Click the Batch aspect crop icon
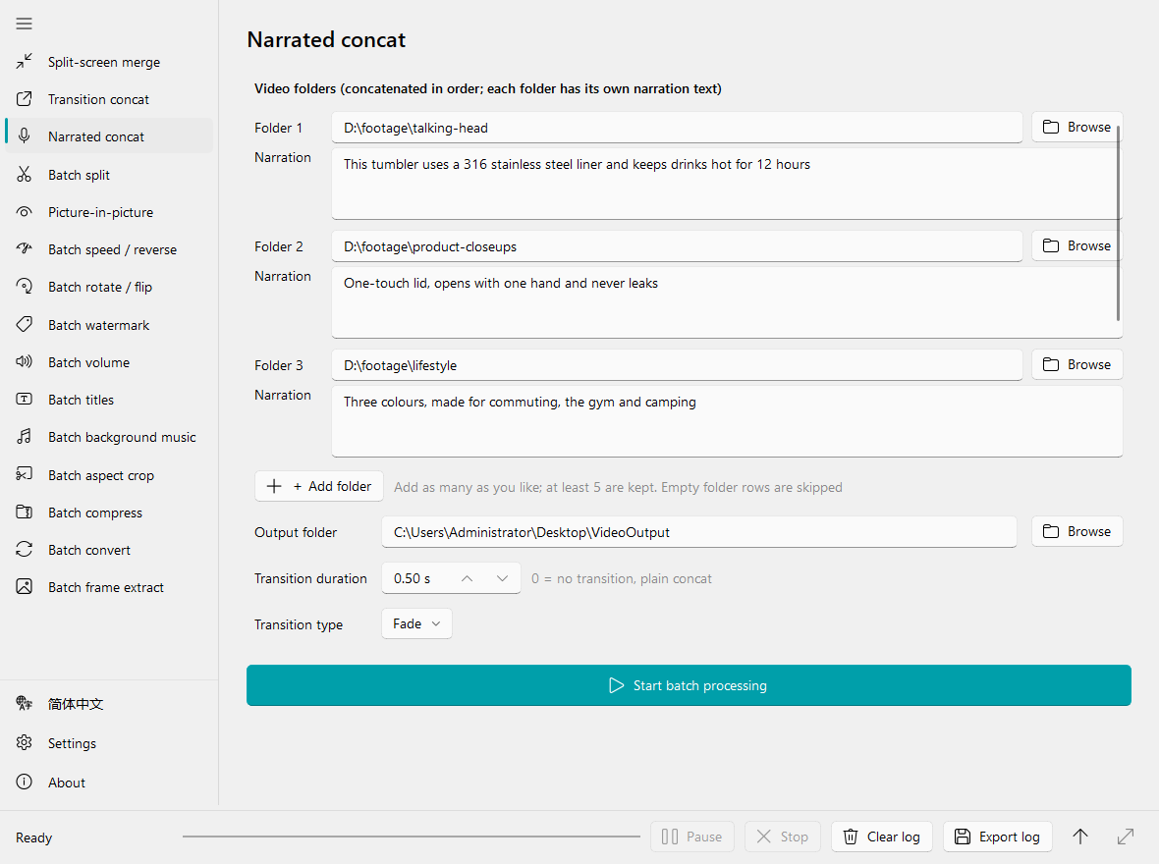Screen dimensions: 1159x864 24,474
